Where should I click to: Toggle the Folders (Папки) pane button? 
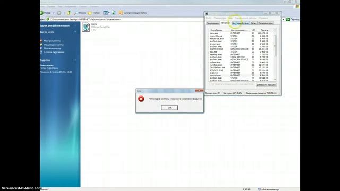coord(94,13)
